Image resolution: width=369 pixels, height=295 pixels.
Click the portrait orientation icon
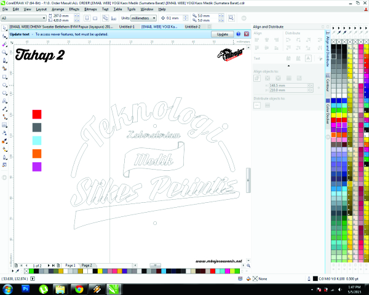tap(87, 18)
